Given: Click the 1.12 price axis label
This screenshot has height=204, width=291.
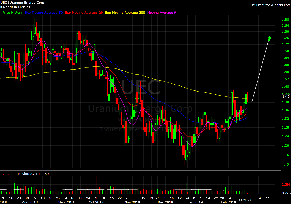Looking at the screenshot, I should tap(285, 165).
